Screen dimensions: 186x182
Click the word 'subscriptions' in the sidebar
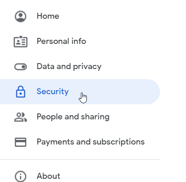[x=118, y=142]
